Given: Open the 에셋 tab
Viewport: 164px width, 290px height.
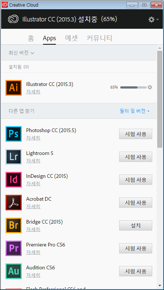Looking at the screenshot, I should point(71,38).
